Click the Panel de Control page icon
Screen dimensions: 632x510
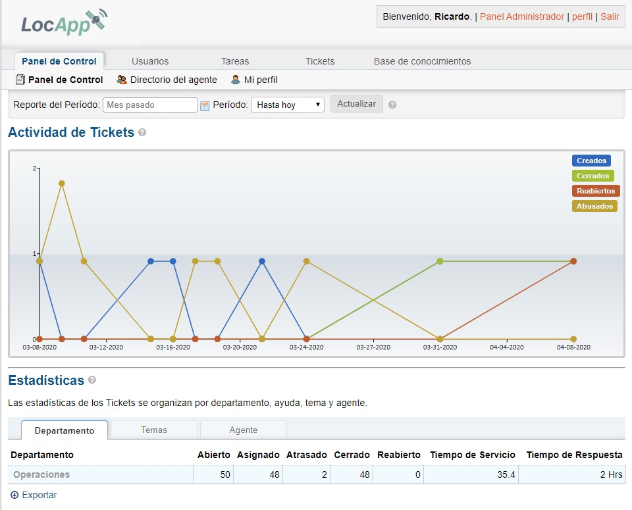tap(20, 80)
